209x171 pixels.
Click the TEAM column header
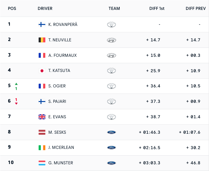(x=114, y=8)
